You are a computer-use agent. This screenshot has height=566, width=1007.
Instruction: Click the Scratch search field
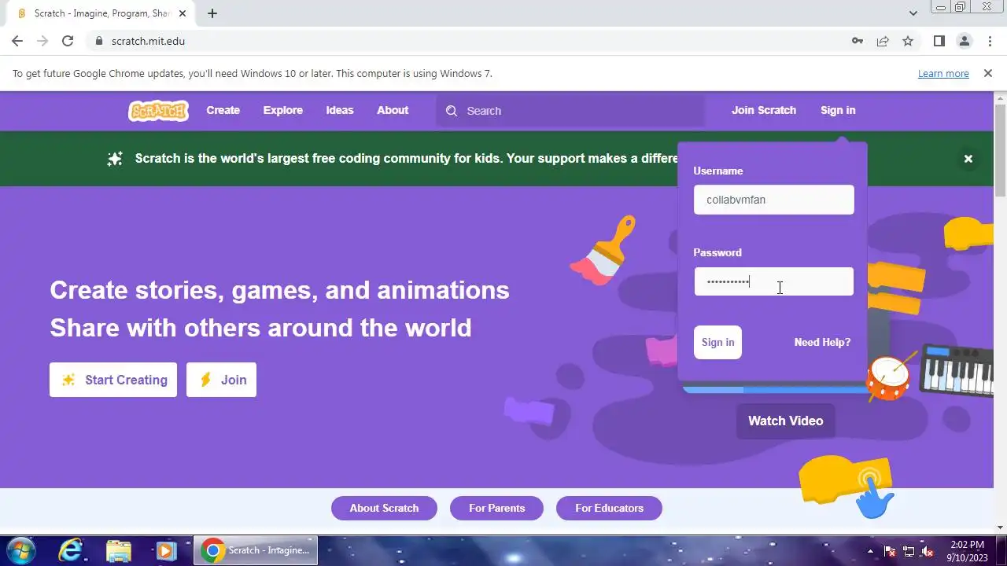coord(570,111)
